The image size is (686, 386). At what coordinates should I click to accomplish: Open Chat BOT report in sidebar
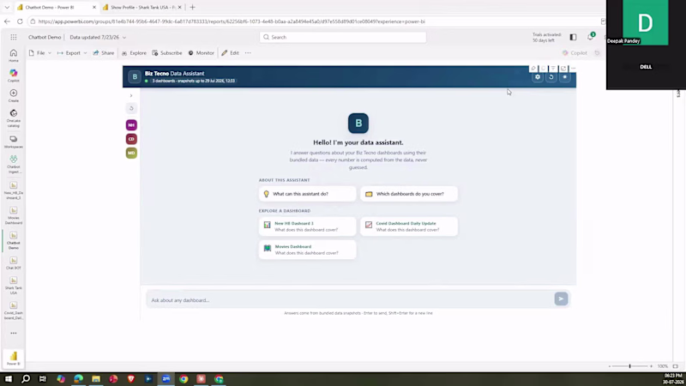[x=14, y=262]
